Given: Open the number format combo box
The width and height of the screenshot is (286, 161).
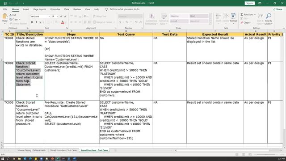Looking at the screenshot, I should (x=130, y=16).
